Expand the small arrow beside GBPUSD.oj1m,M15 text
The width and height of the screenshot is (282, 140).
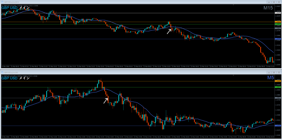pos(2,5)
